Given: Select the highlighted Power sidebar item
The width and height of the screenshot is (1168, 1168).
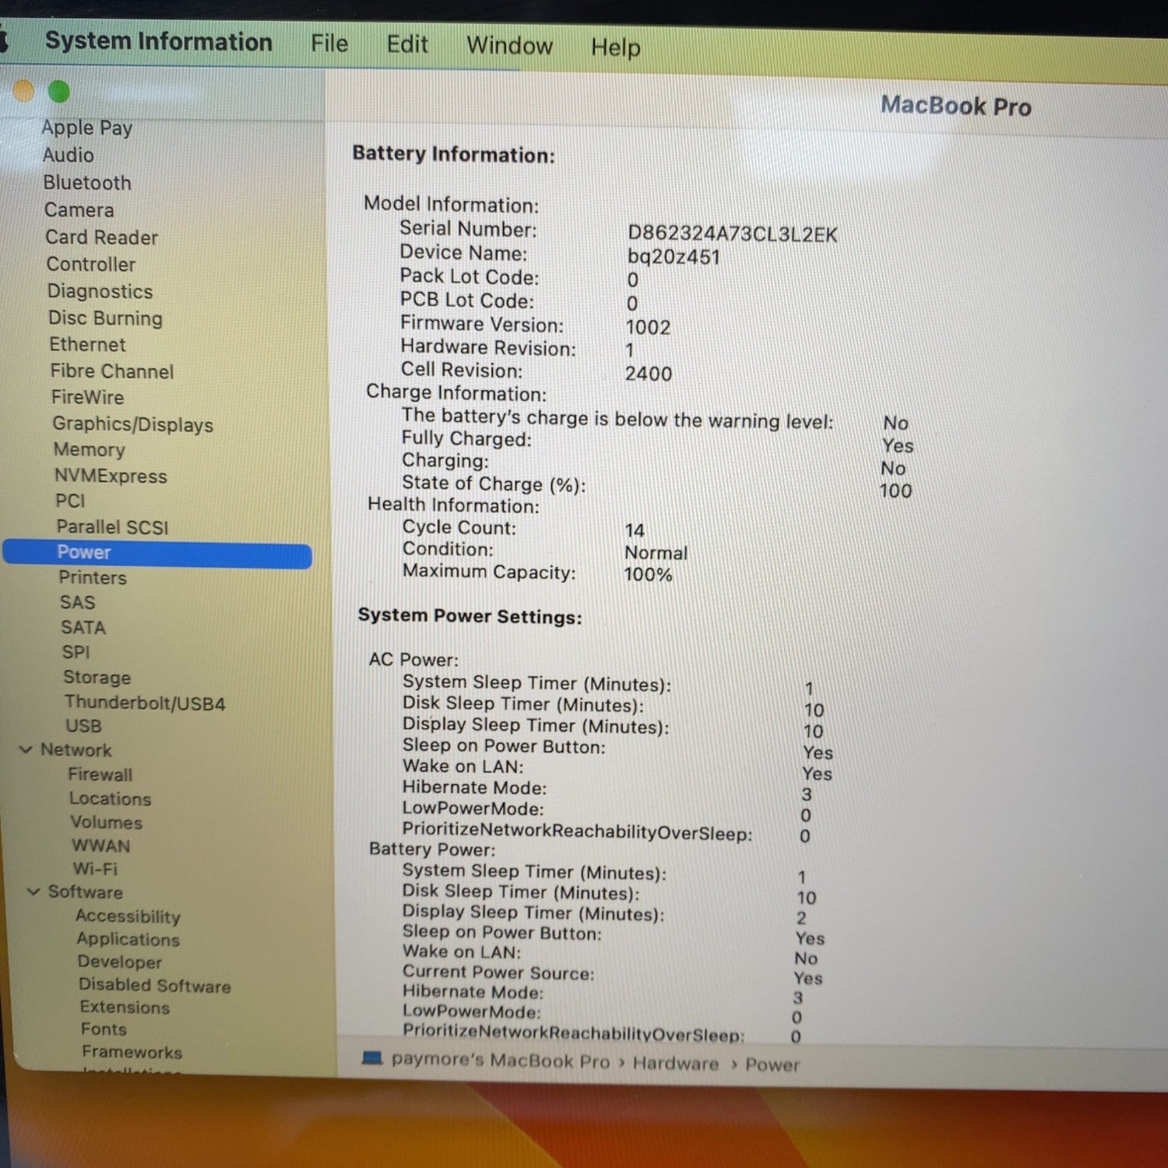Looking at the screenshot, I should (157, 554).
